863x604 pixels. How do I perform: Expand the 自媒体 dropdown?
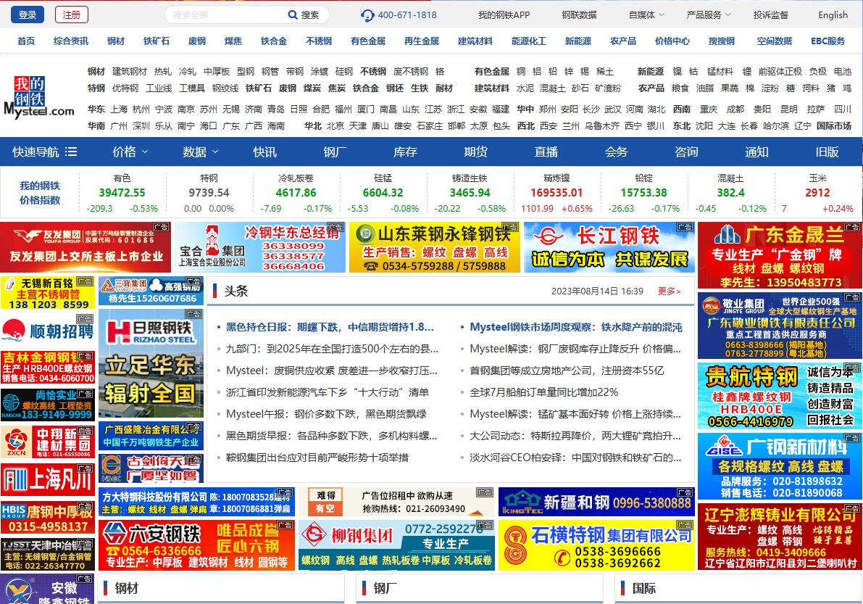click(646, 15)
